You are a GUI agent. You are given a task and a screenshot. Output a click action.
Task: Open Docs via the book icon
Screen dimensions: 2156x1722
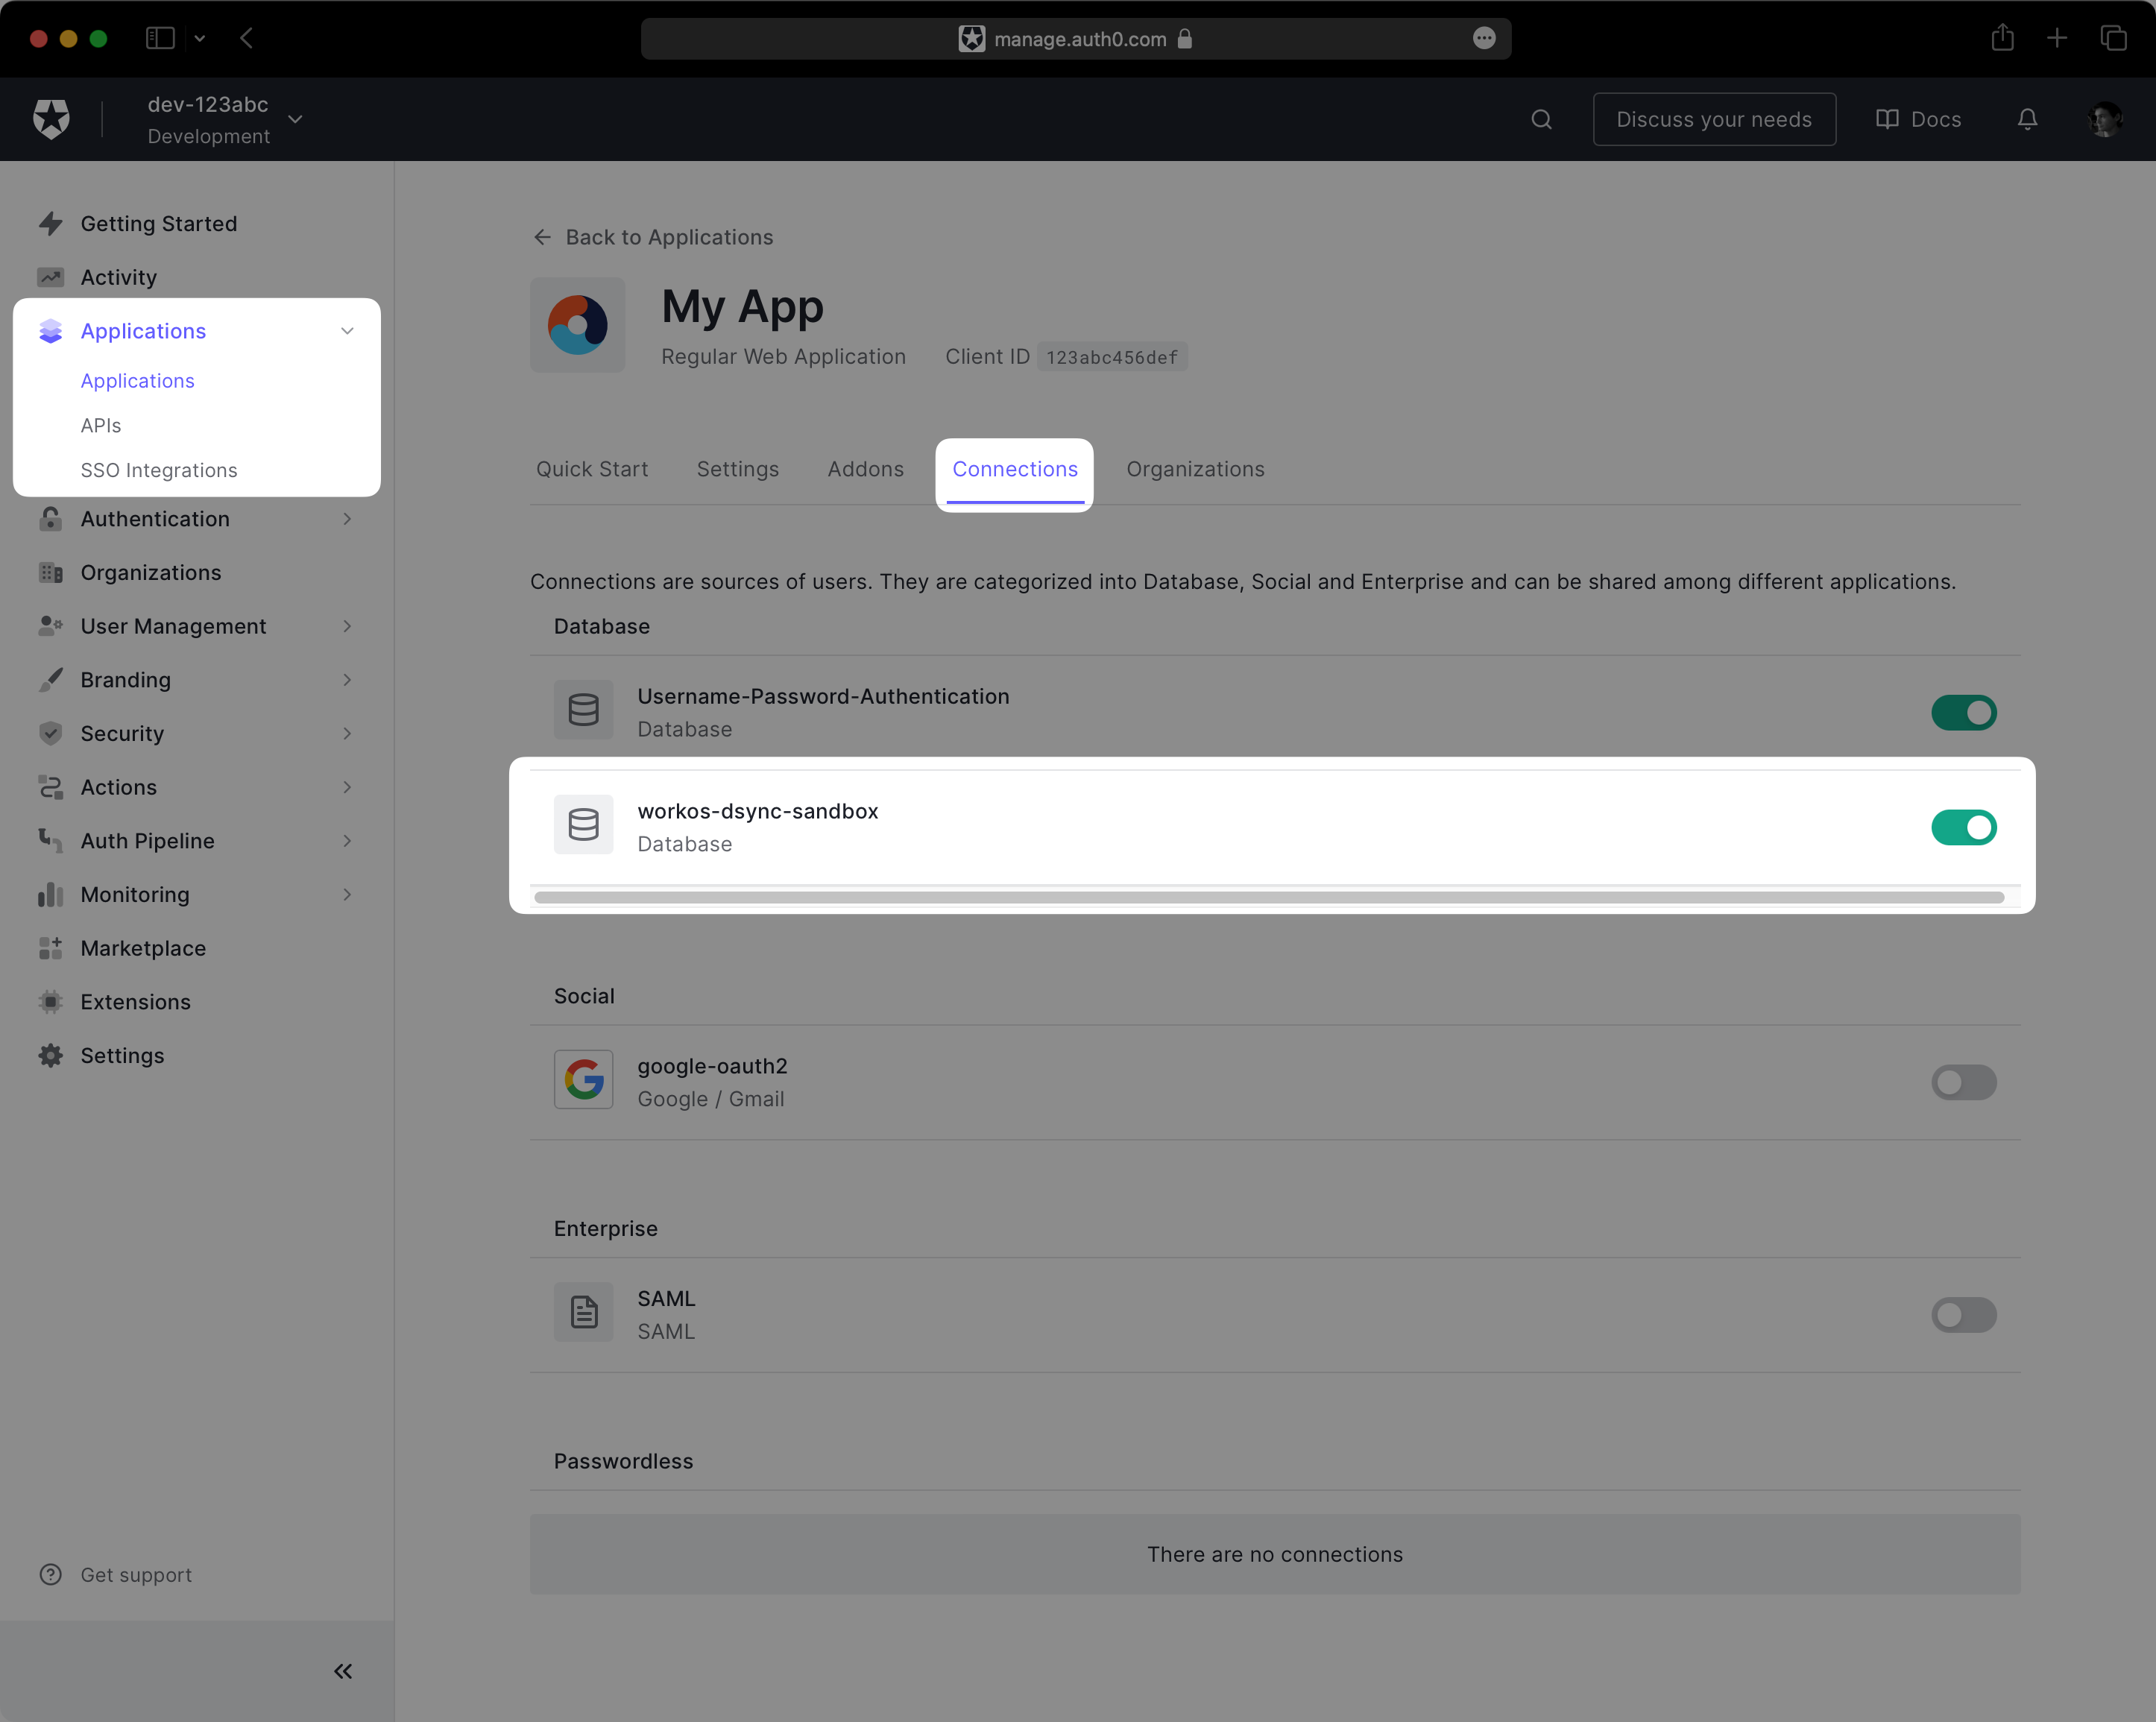[x=1917, y=119]
